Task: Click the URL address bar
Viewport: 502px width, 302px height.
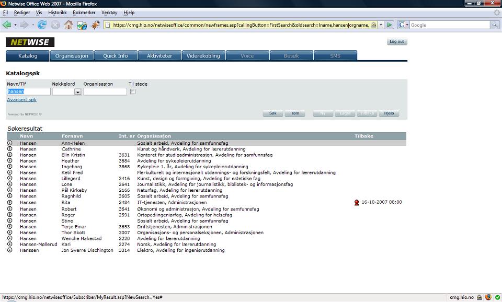Action: pyautogui.click(x=241, y=25)
